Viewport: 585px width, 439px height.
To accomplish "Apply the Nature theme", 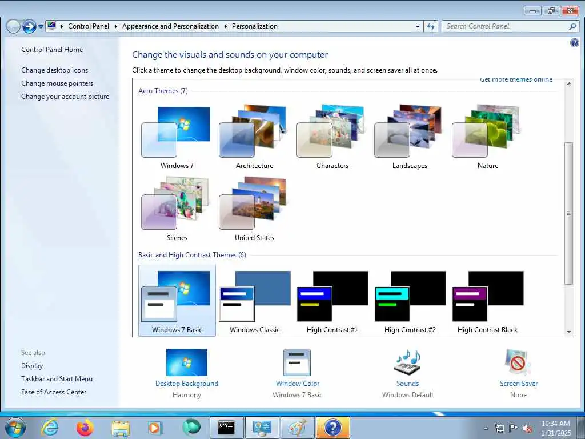I will [x=487, y=137].
